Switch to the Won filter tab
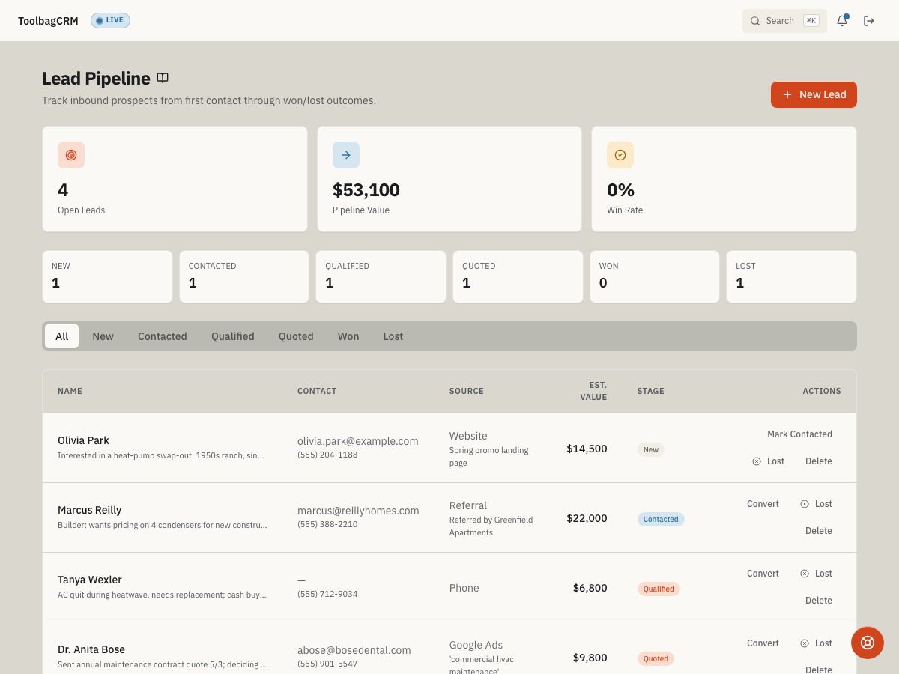This screenshot has height=674, width=899. (x=348, y=336)
